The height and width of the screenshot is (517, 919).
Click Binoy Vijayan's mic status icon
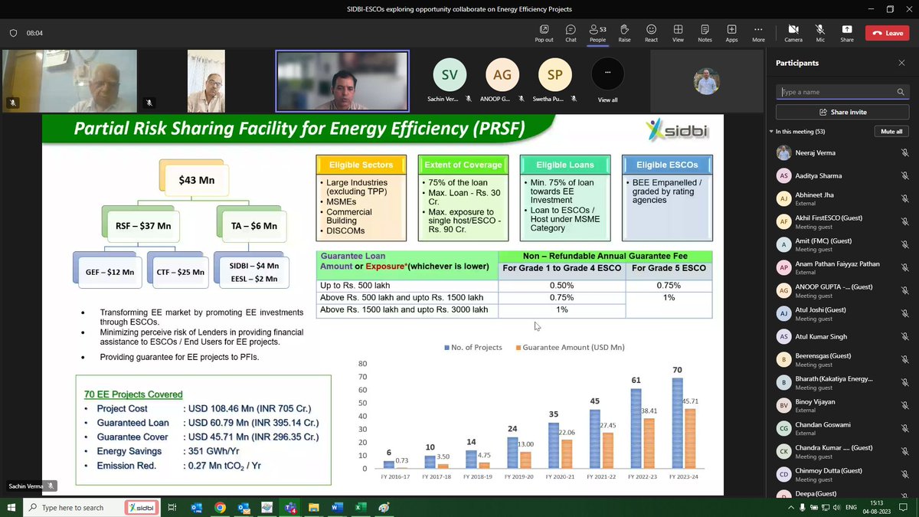point(904,406)
